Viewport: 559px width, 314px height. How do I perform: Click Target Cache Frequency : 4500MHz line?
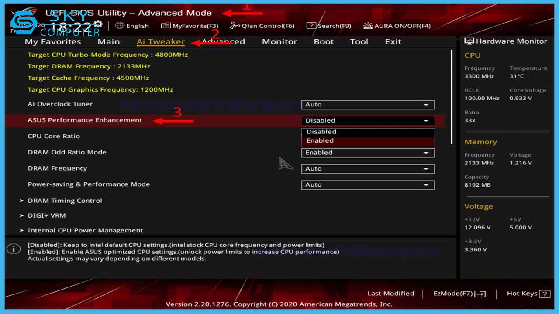88,78
